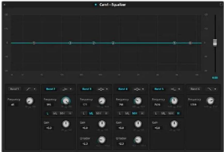This screenshot has width=224, height=152.
Task: Disable Band 2
Action: 51,89
